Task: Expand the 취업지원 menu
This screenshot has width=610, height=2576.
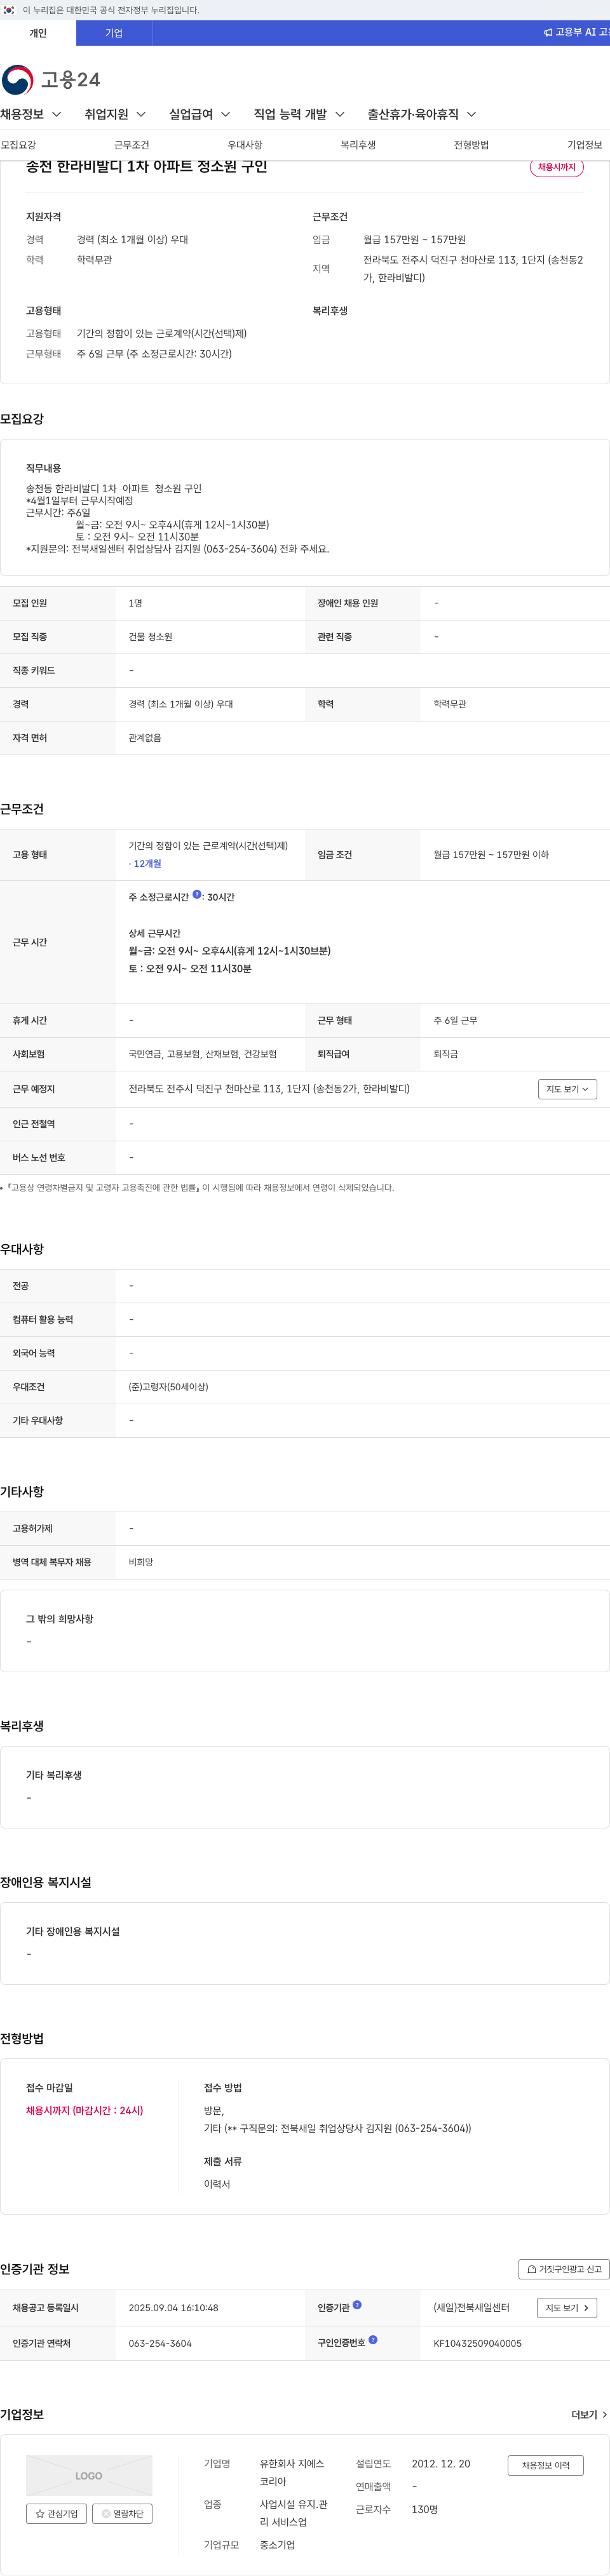Action: coord(115,114)
